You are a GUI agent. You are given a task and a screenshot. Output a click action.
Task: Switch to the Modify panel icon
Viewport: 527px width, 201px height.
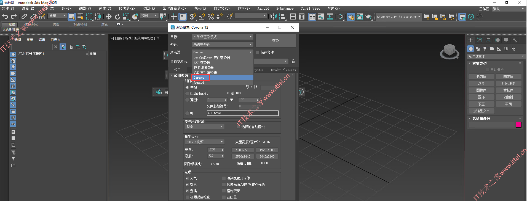click(x=480, y=40)
